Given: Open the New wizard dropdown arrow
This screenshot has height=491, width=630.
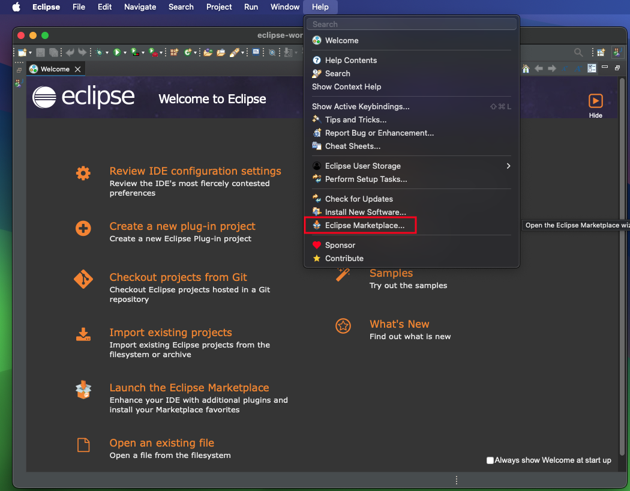Looking at the screenshot, I should click(30, 53).
